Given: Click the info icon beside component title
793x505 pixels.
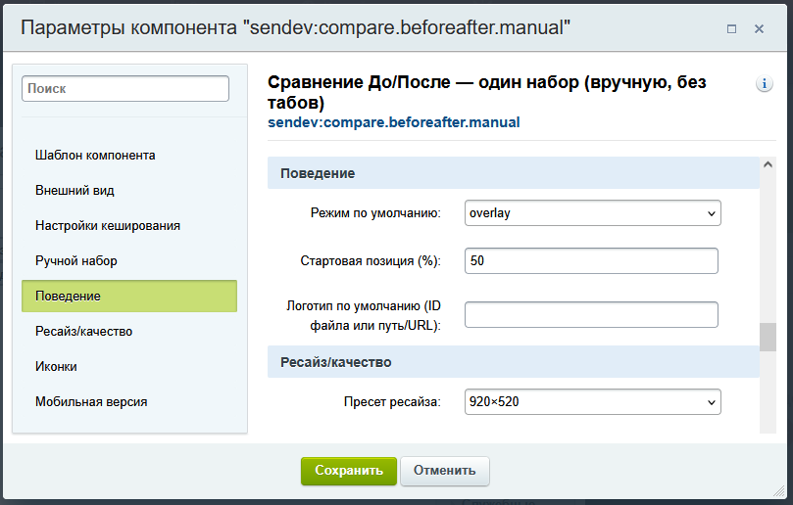Looking at the screenshot, I should pos(765,84).
